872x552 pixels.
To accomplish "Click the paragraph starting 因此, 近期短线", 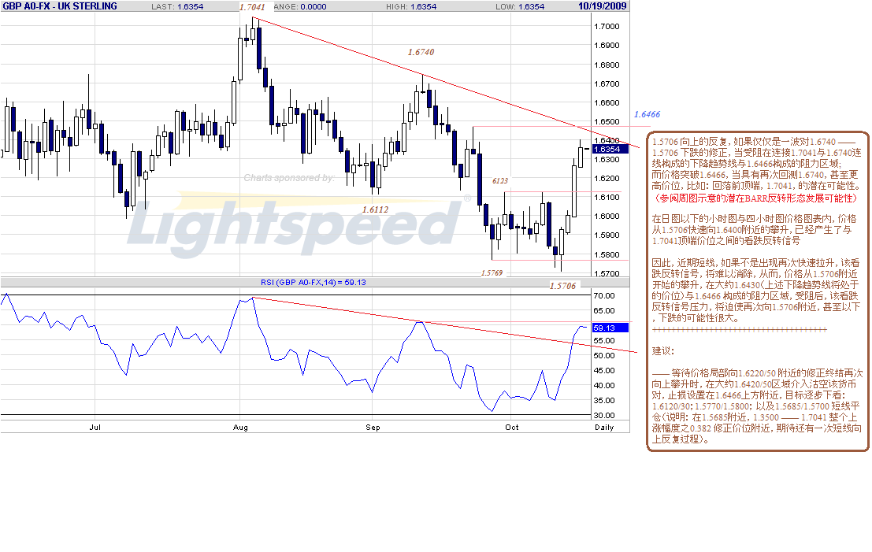I will point(755,291).
